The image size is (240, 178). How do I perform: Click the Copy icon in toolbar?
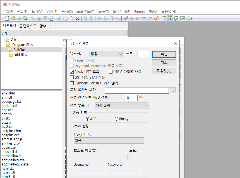pyautogui.click(x=65, y=18)
